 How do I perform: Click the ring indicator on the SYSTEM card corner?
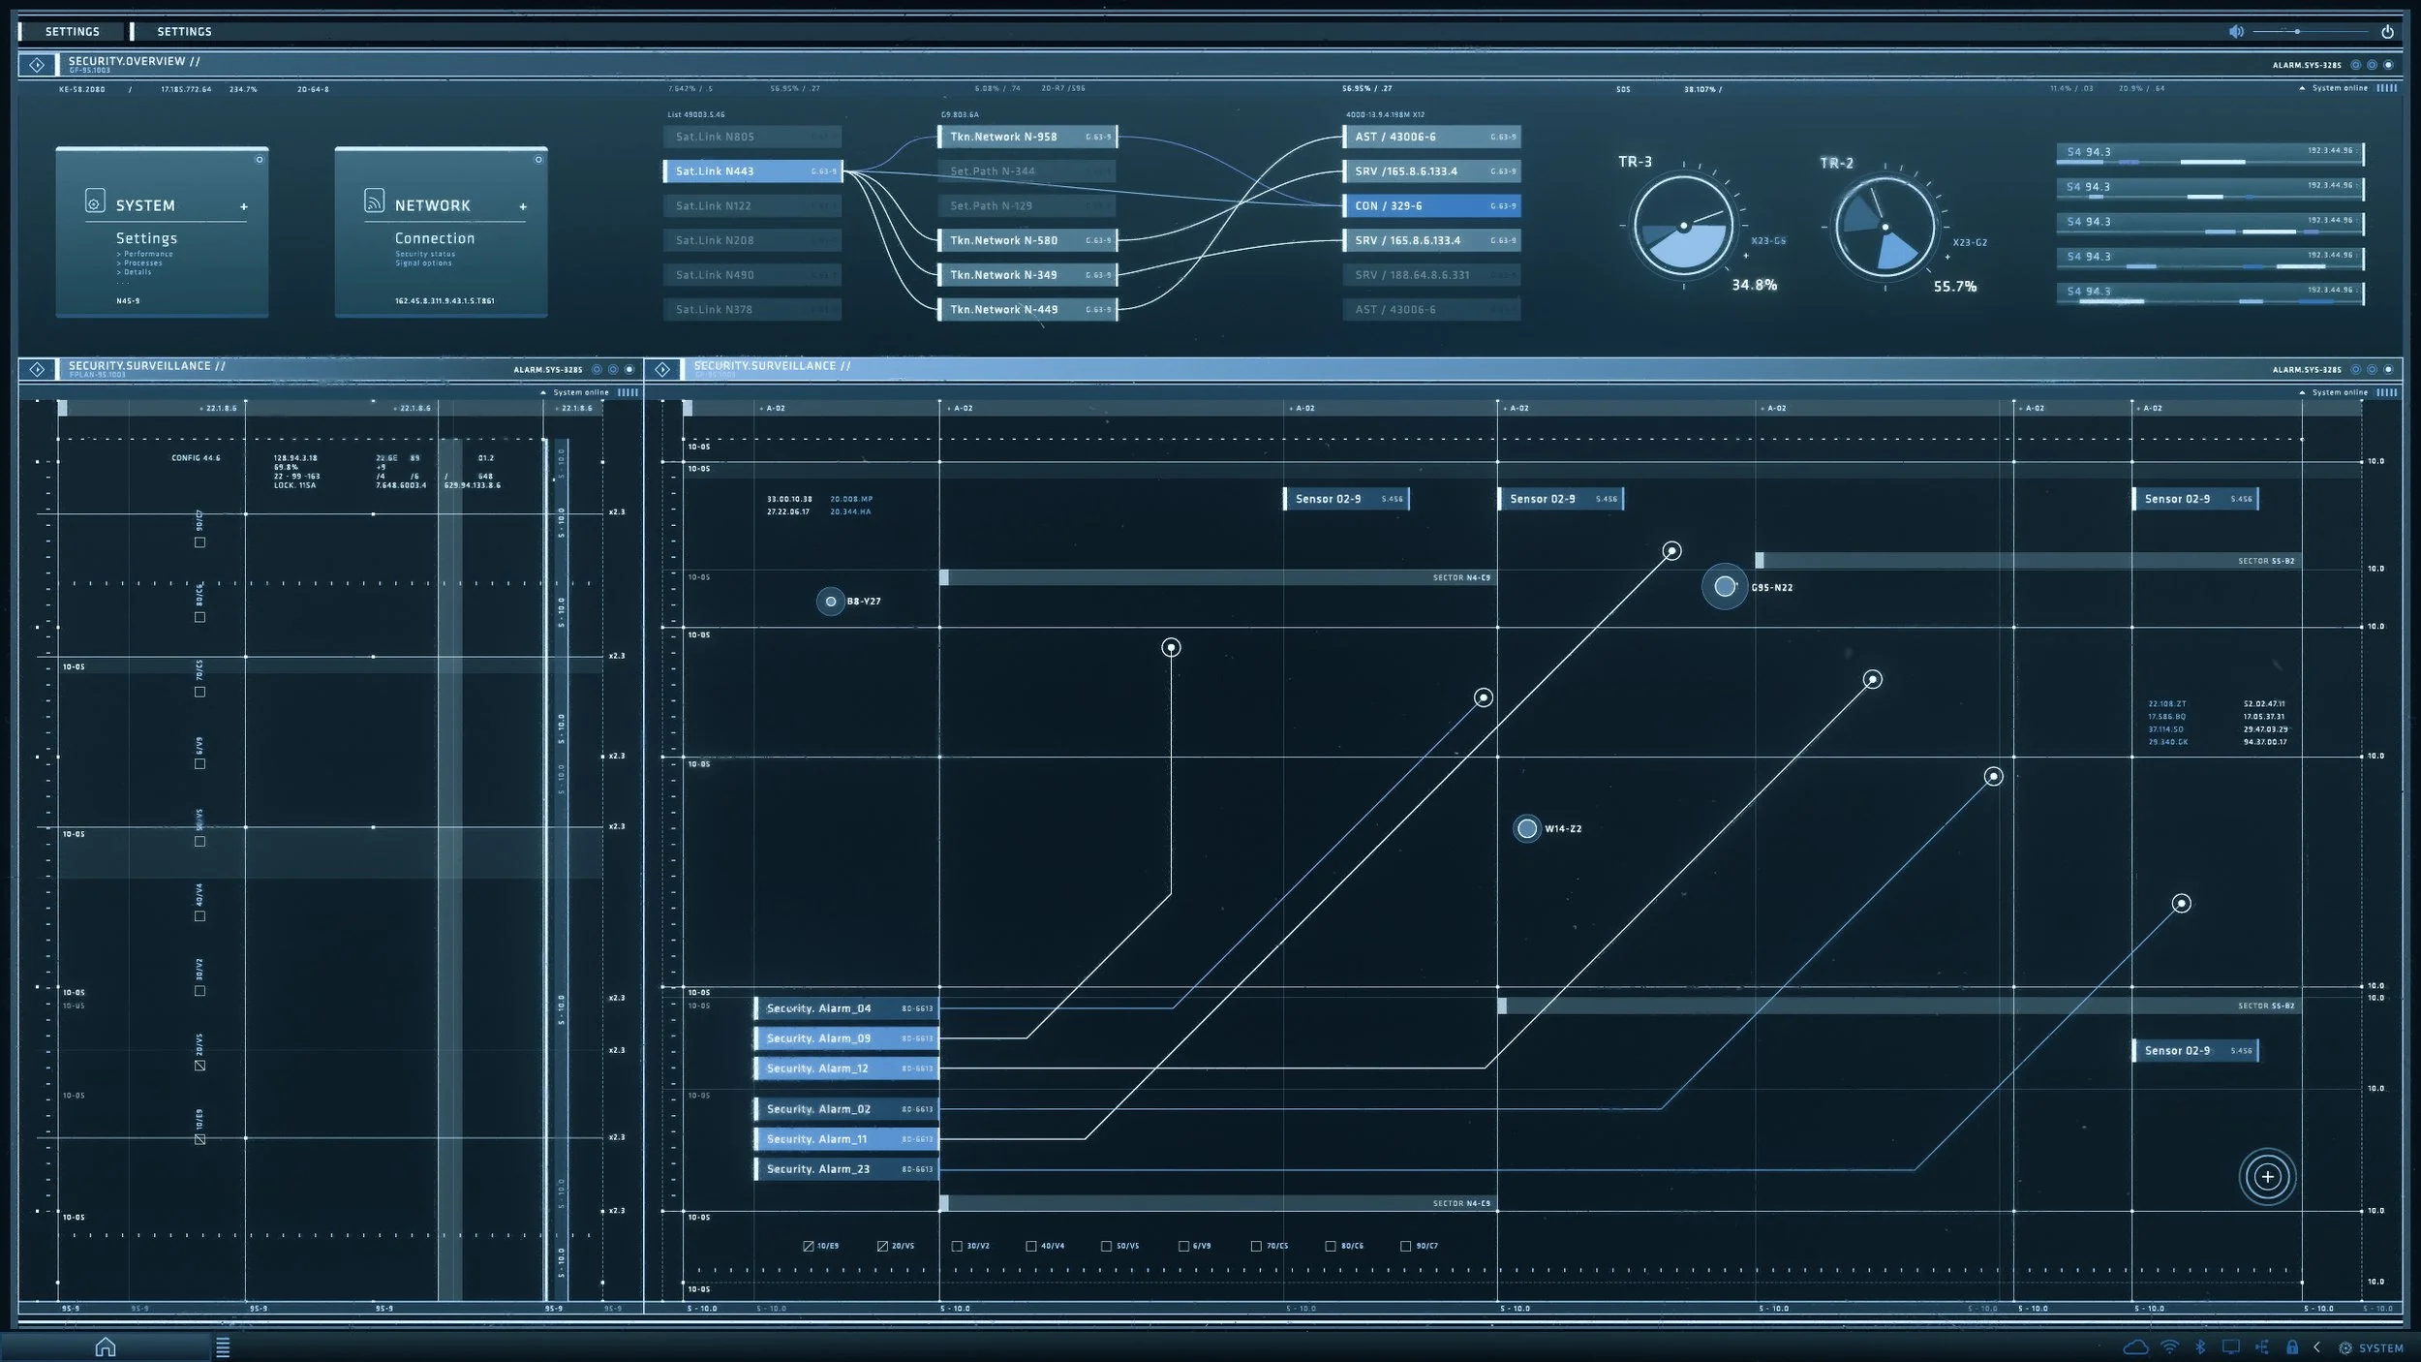coord(259,160)
